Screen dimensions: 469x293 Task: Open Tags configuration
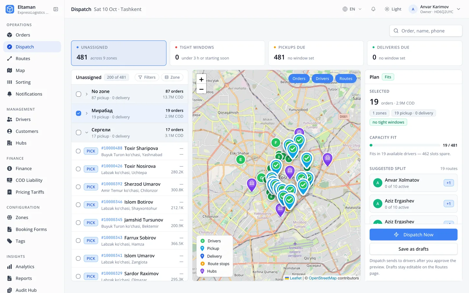pos(32,241)
